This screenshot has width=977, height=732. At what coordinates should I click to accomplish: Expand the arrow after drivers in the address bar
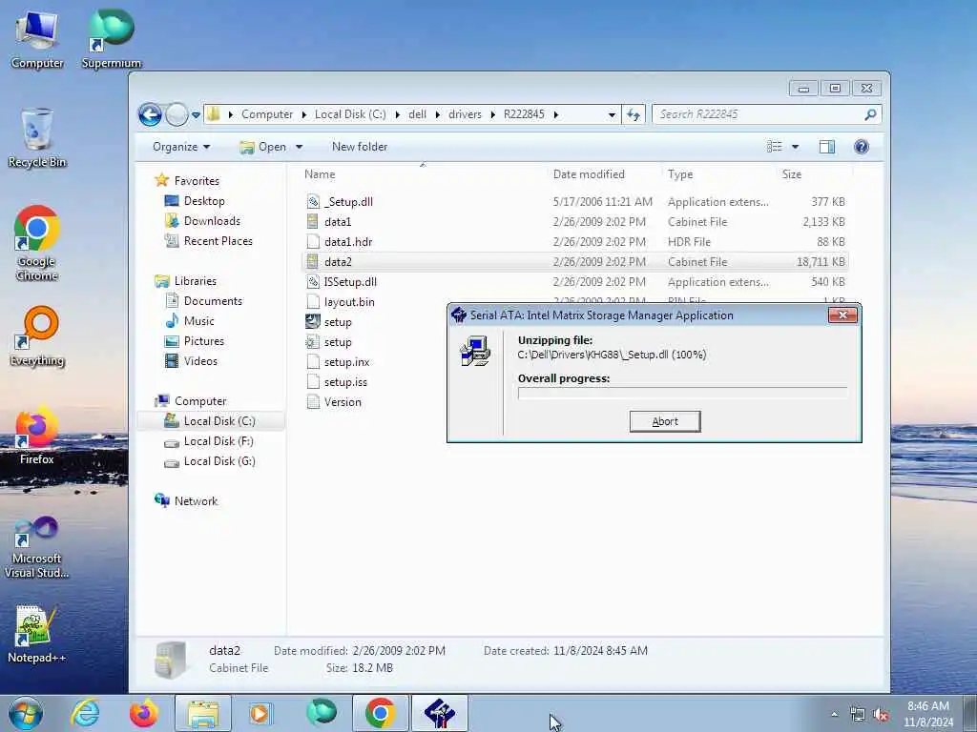(x=493, y=114)
